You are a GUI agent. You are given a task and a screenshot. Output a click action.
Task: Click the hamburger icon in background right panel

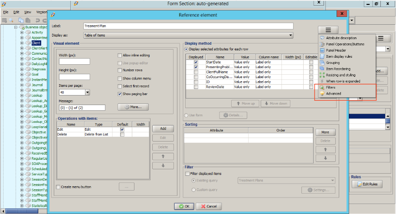[x=381, y=38]
